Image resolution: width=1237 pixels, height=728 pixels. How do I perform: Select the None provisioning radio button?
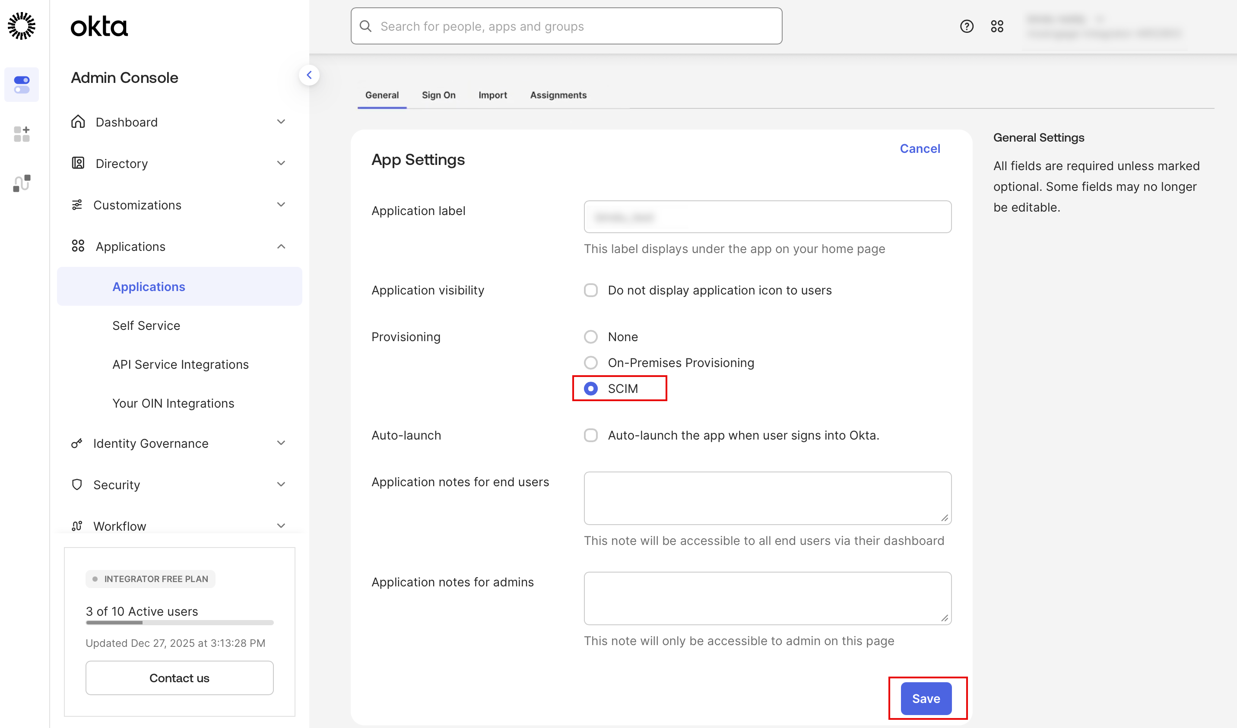click(x=590, y=337)
